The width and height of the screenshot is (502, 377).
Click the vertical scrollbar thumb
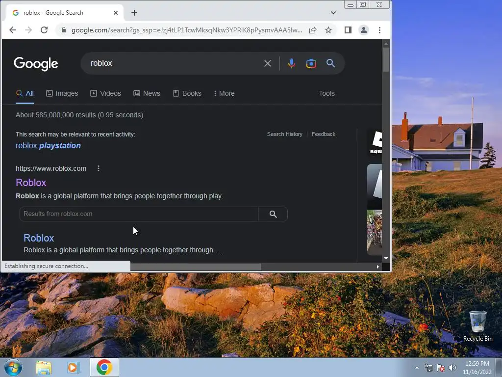[386, 59]
